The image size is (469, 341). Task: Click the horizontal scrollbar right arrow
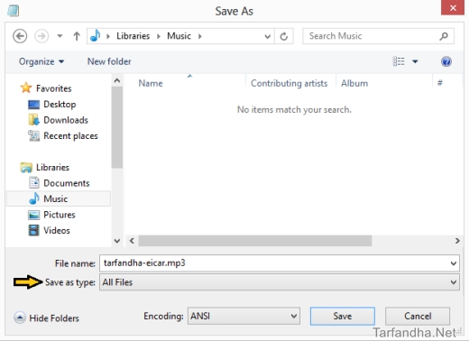457,241
